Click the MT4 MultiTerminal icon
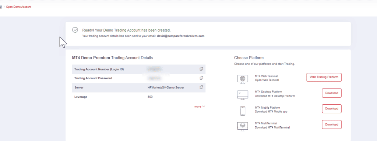This screenshot has height=141, width=377. (243, 126)
